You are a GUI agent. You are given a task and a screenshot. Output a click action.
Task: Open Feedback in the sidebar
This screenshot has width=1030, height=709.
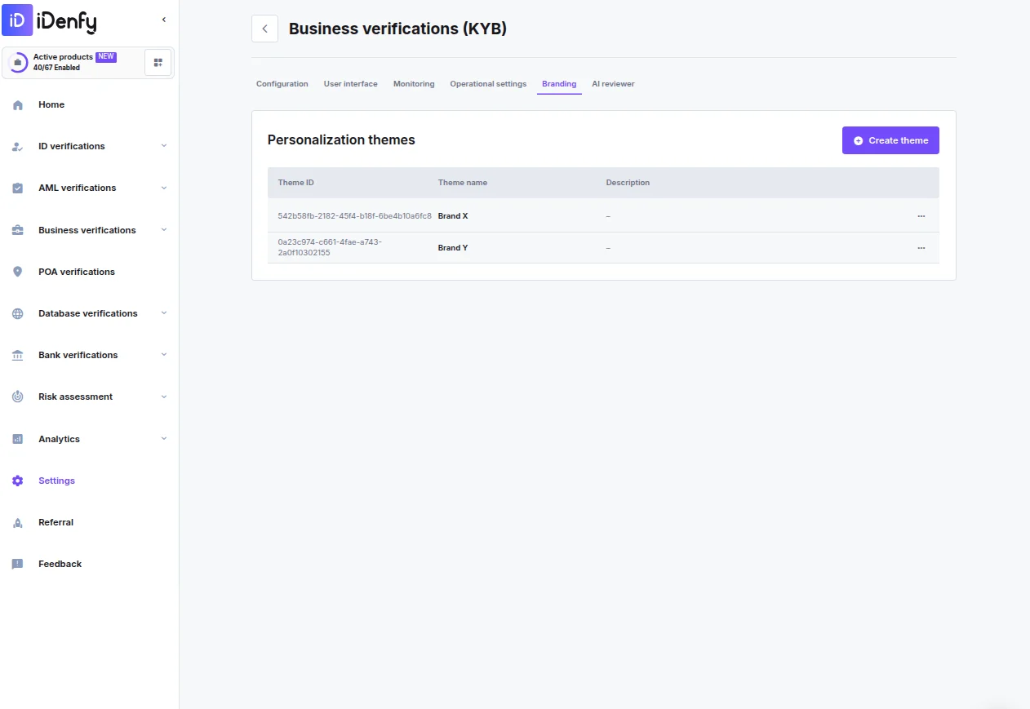pos(60,564)
